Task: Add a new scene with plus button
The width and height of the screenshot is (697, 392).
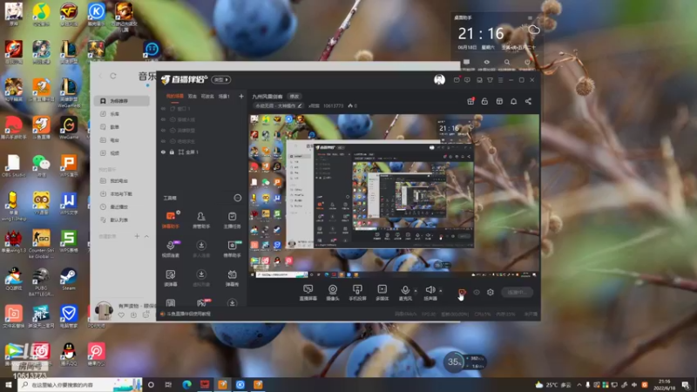Action: (x=241, y=96)
